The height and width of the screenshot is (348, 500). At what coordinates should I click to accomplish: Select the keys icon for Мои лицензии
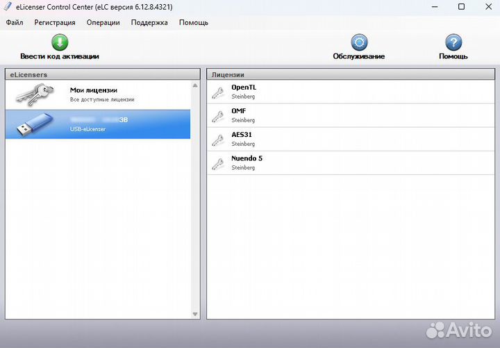tap(35, 94)
